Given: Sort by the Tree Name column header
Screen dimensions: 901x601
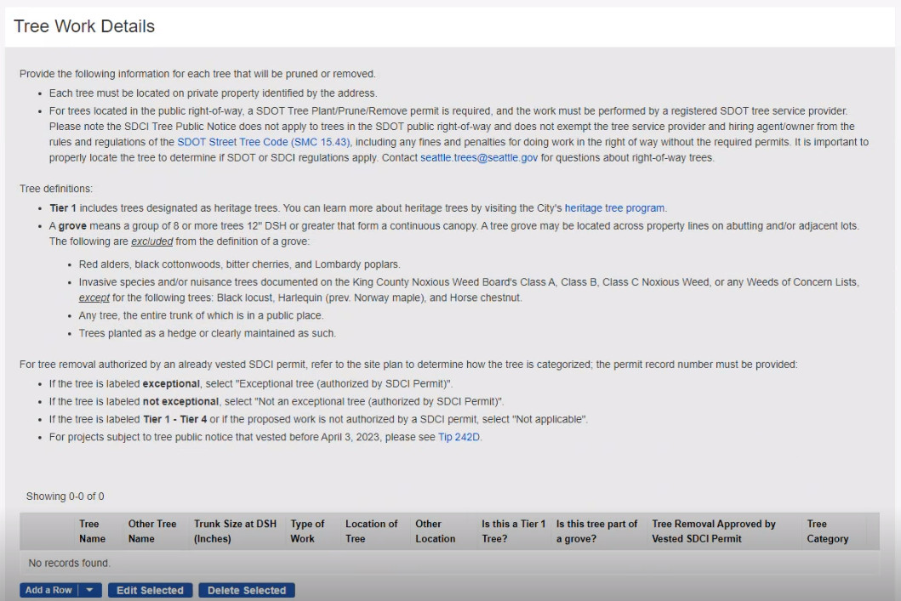Looking at the screenshot, I should click(92, 531).
